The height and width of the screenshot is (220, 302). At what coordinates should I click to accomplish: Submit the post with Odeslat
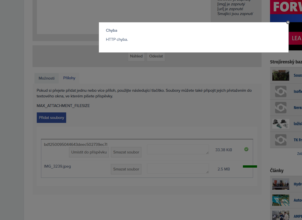pyautogui.click(x=156, y=56)
